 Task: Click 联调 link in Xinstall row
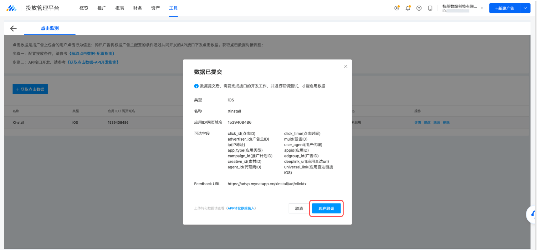click(x=437, y=122)
